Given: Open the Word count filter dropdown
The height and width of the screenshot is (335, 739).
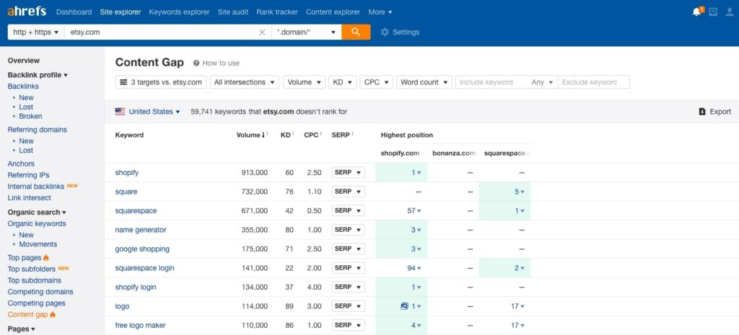Looking at the screenshot, I should (424, 82).
